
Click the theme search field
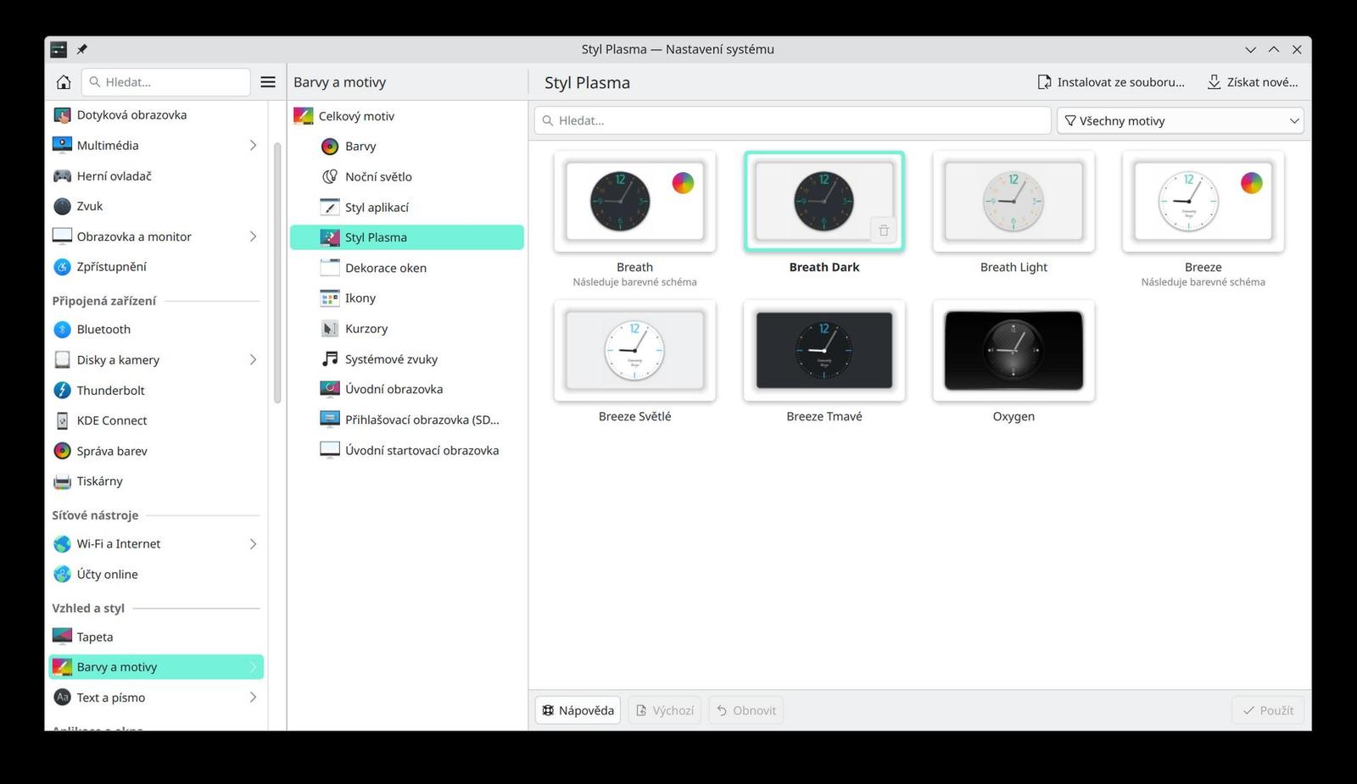[791, 120]
